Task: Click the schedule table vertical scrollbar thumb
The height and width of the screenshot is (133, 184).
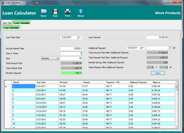Action: (176, 87)
